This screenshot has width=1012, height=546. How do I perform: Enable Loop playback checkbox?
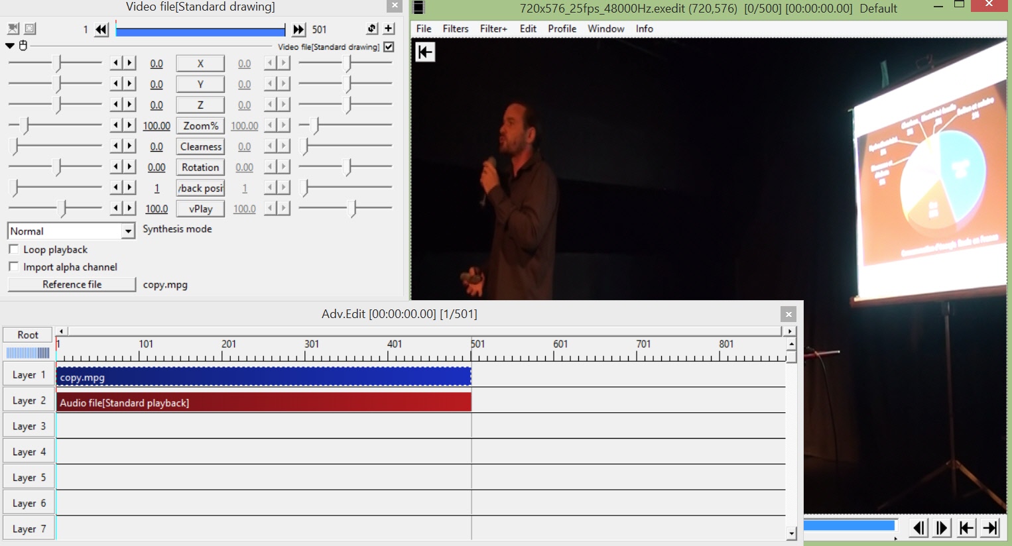coord(13,249)
